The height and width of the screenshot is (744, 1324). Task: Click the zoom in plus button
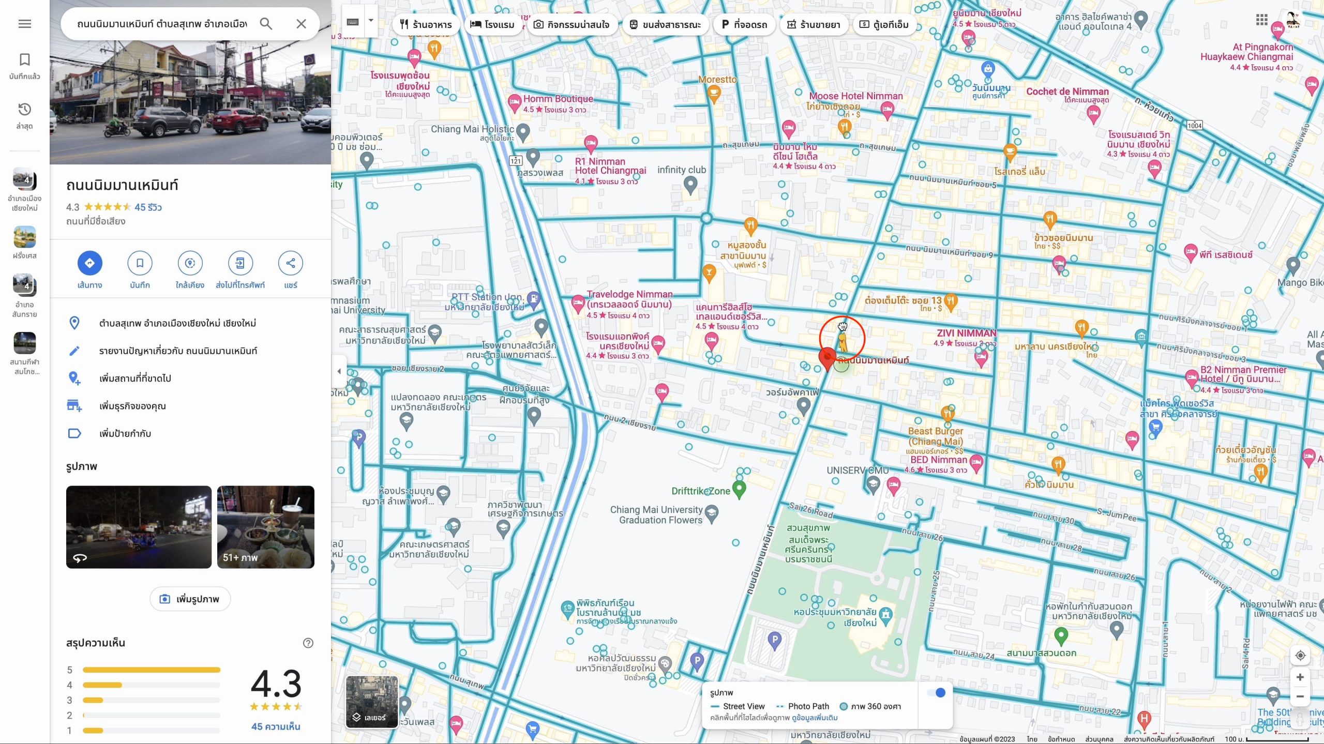coord(1300,677)
